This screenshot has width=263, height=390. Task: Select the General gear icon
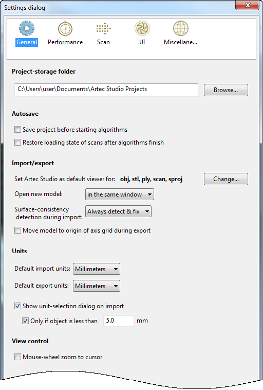[27, 28]
